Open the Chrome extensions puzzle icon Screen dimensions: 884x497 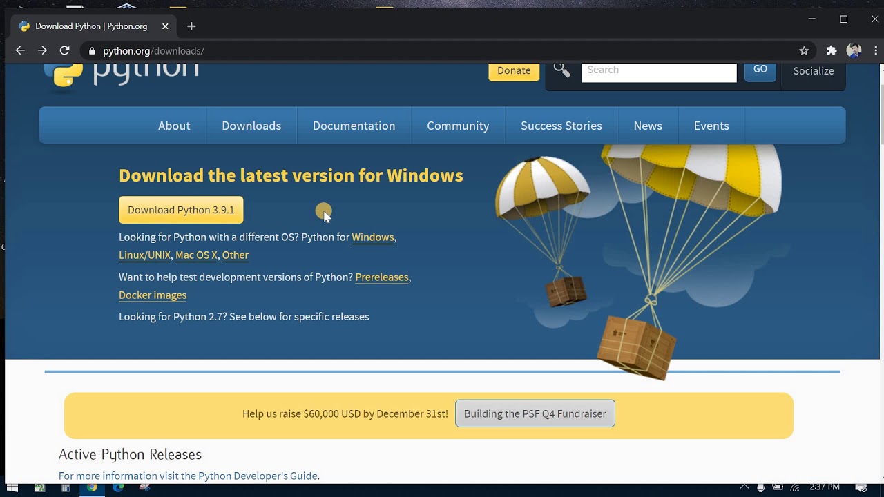(832, 50)
